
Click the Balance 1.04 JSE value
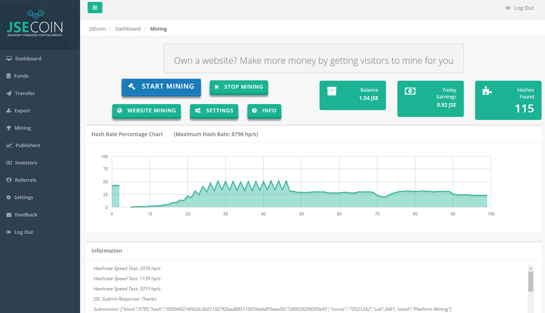(369, 98)
